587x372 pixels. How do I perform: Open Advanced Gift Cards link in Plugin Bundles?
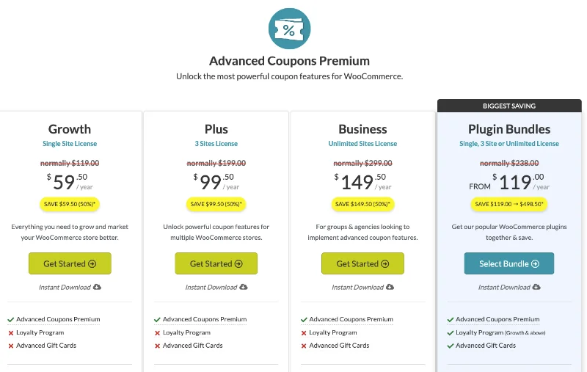click(x=486, y=346)
